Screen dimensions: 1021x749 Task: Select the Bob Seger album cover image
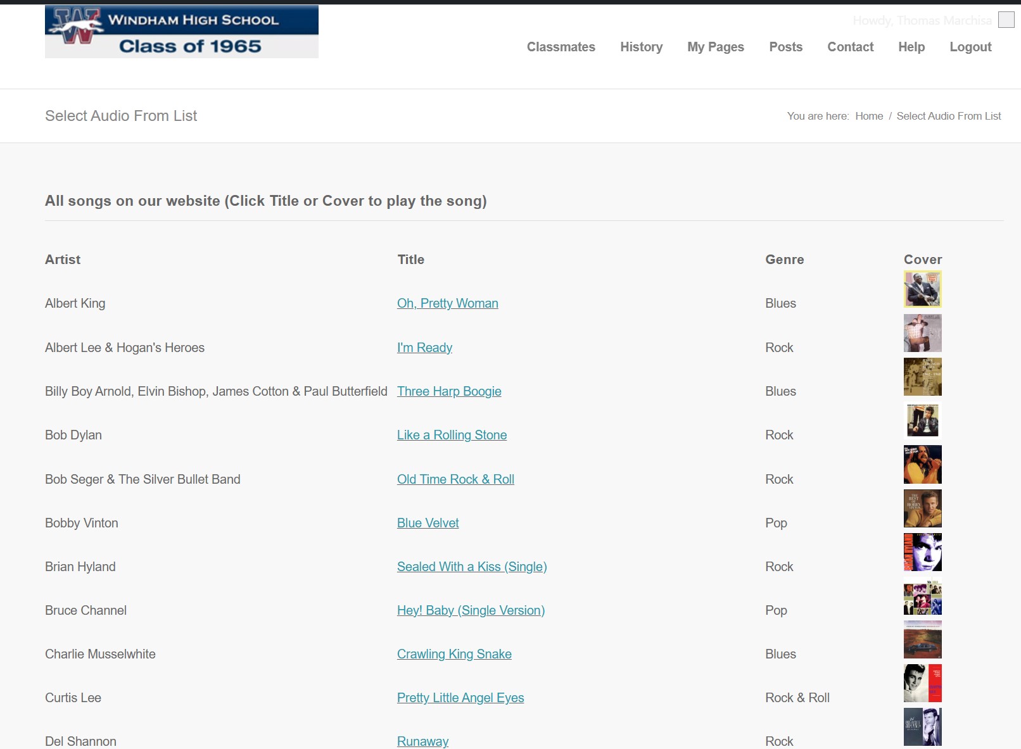922,464
